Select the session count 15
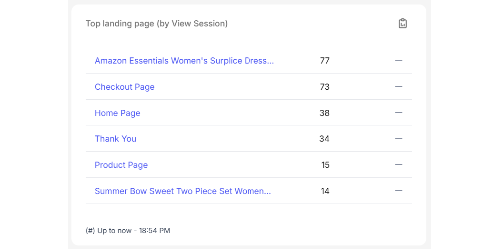This screenshot has width=499, height=249. 325,165
